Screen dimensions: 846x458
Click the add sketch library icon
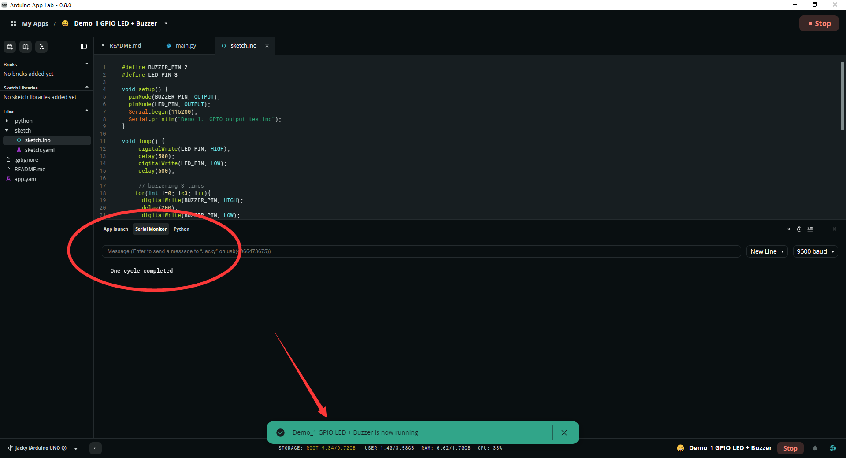(x=26, y=47)
